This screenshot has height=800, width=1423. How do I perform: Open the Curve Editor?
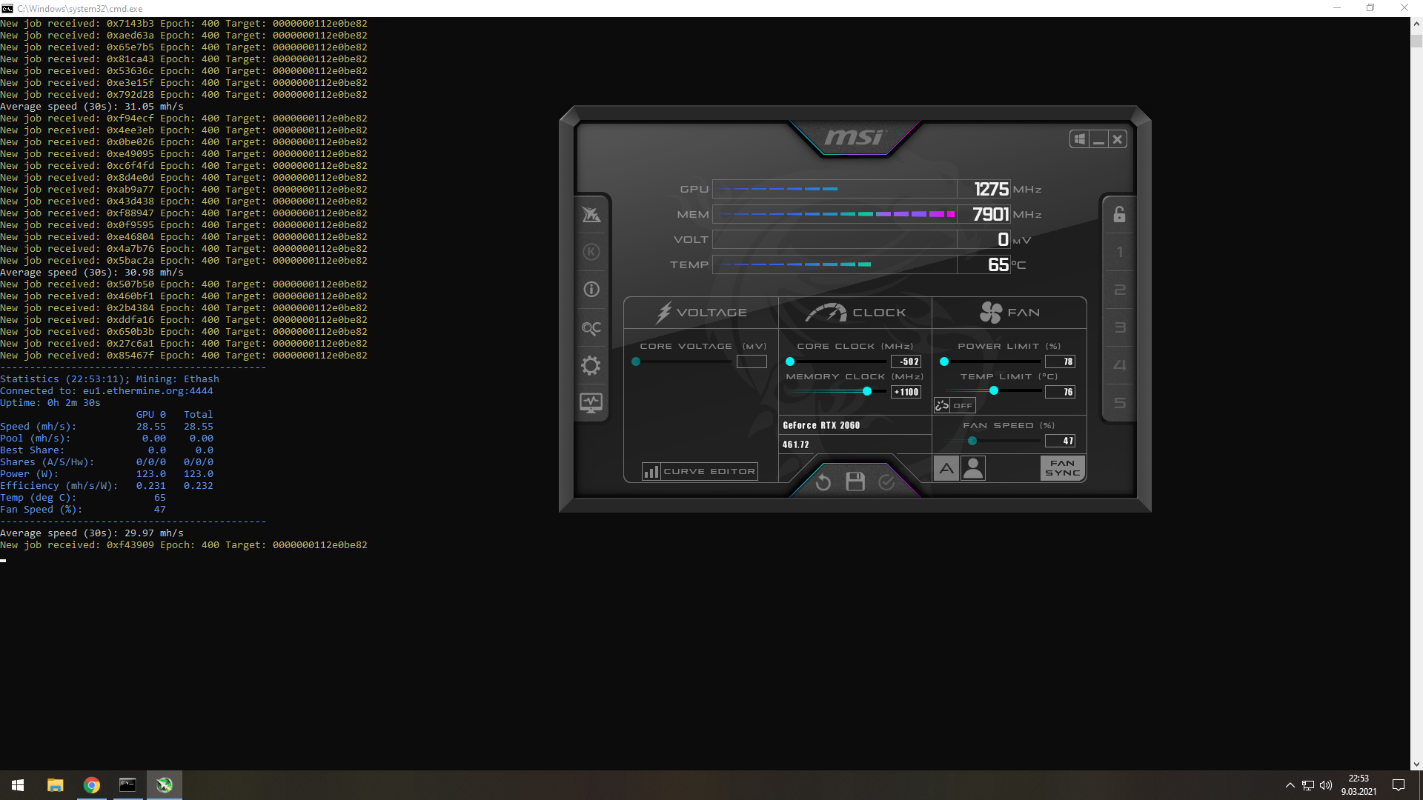click(700, 471)
